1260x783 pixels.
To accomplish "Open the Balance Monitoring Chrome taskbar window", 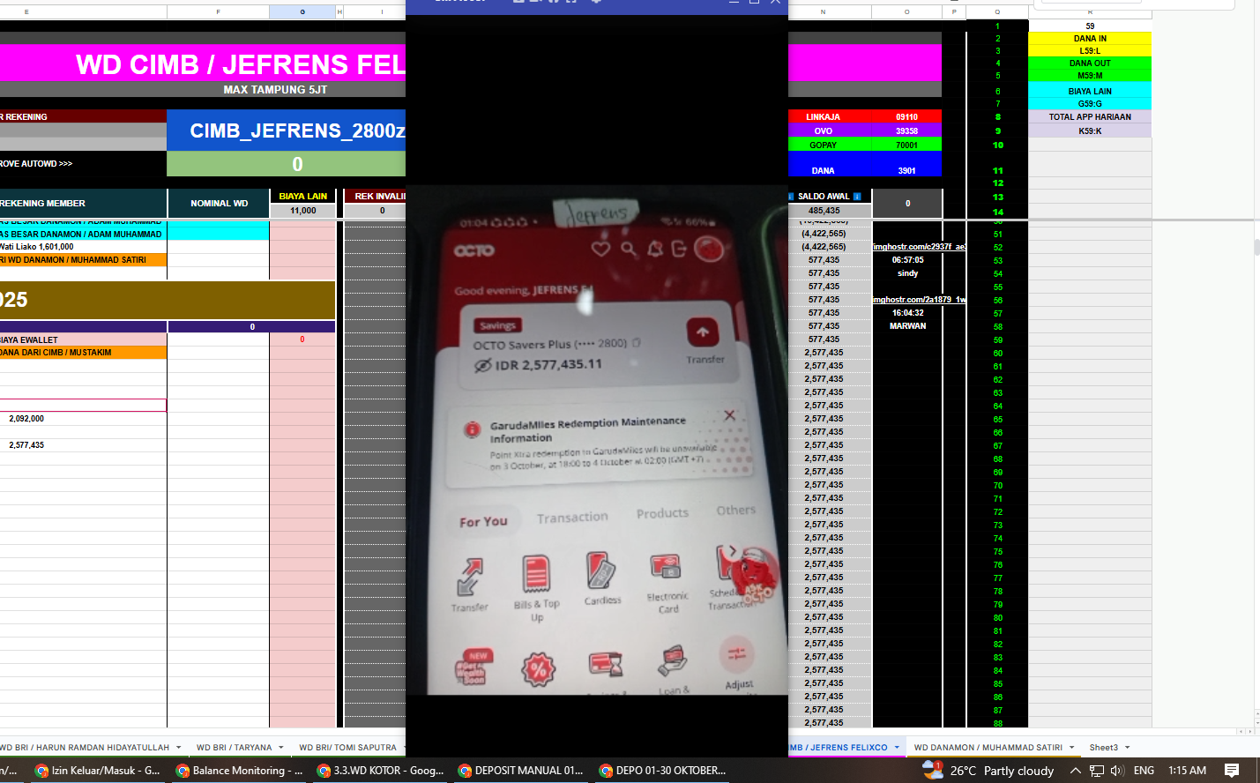I will [x=239, y=770].
